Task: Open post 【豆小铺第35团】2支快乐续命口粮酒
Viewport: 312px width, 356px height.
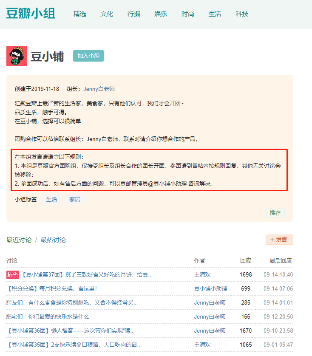Action: pos(74,345)
